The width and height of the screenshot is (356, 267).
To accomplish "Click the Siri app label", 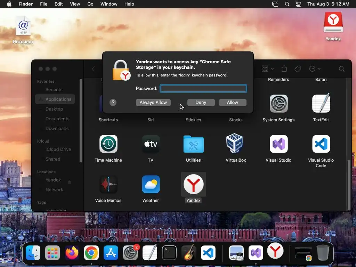I will [x=151, y=120].
